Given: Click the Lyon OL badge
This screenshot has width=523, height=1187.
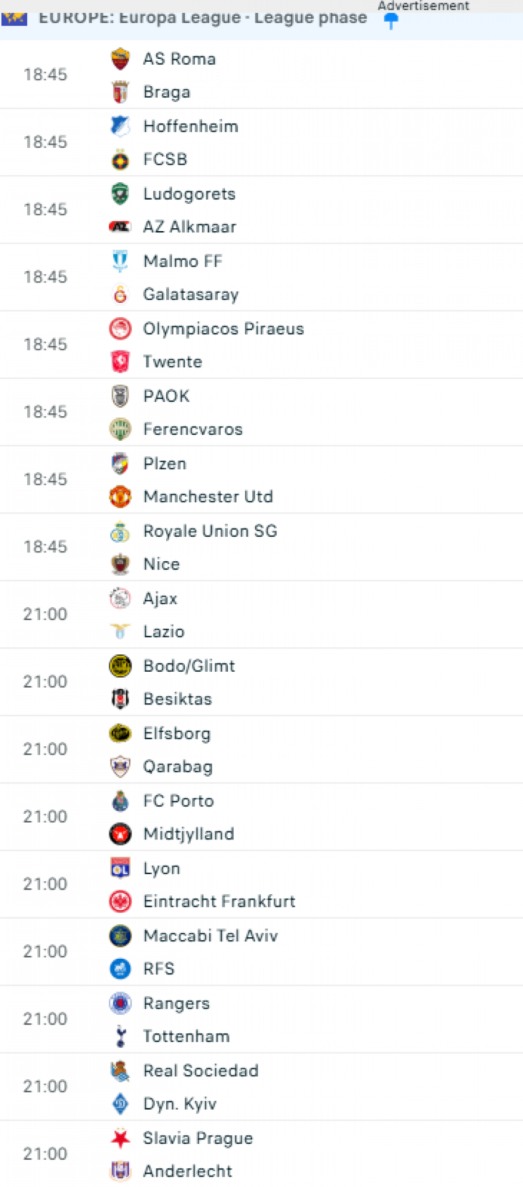Looking at the screenshot, I should click(x=120, y=869).
